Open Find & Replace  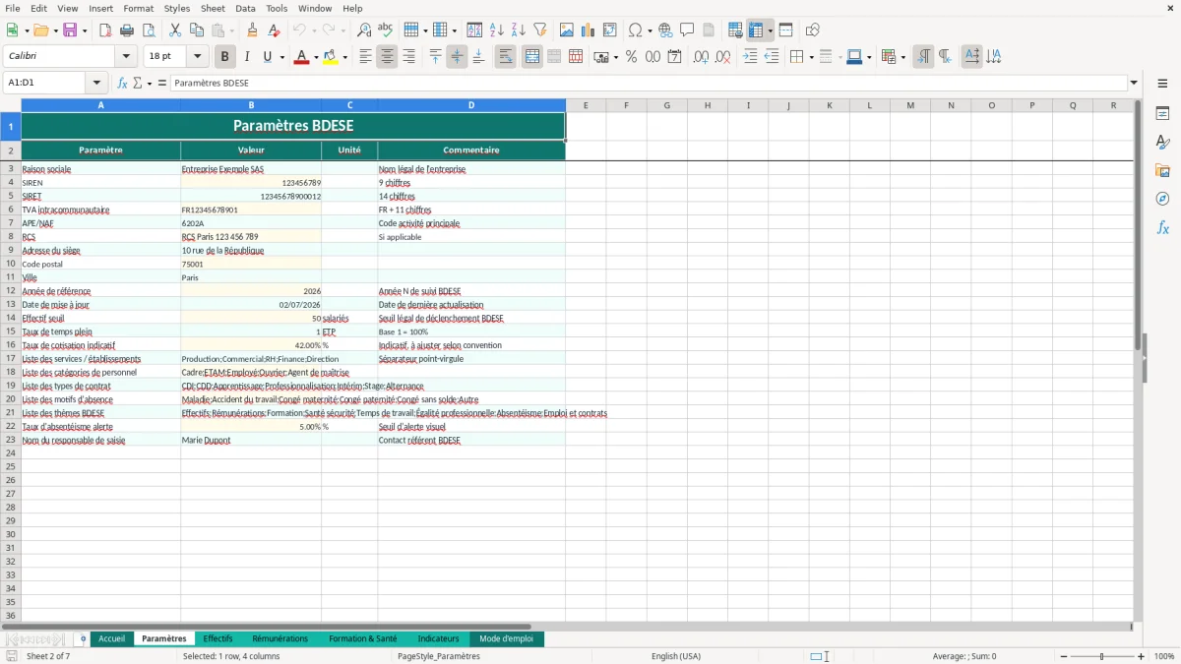[364, 30]
